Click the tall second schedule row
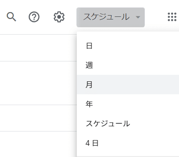This screenshot has height=157, width=179. click(38, 83)
